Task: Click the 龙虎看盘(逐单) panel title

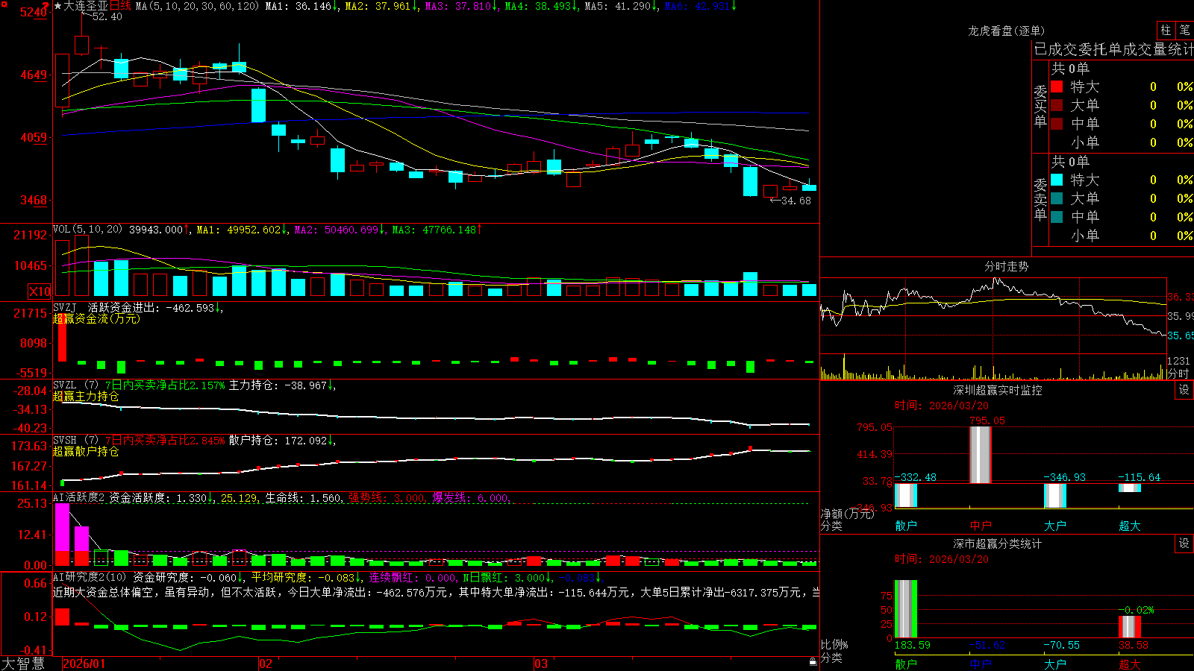Action: coord(1006,31)
